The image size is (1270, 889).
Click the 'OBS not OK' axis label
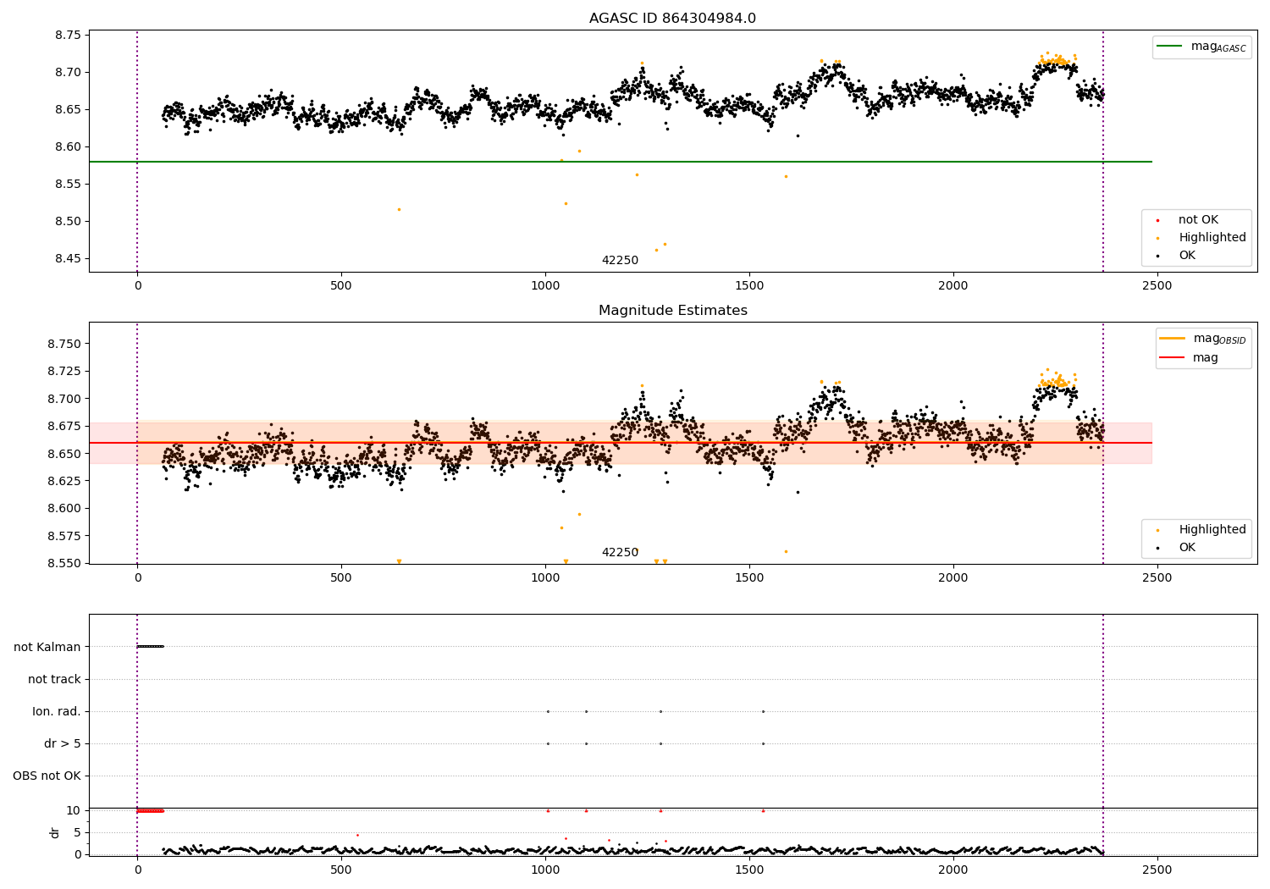(x=47, y=776)
